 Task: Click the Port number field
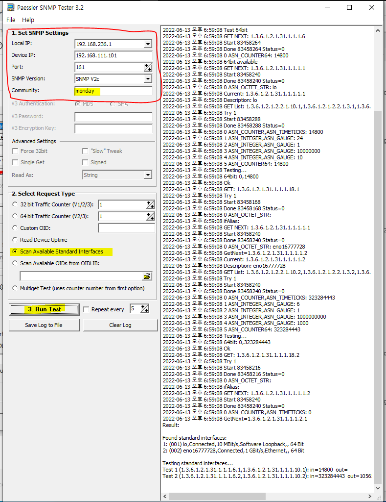click(x=109, y=67)
